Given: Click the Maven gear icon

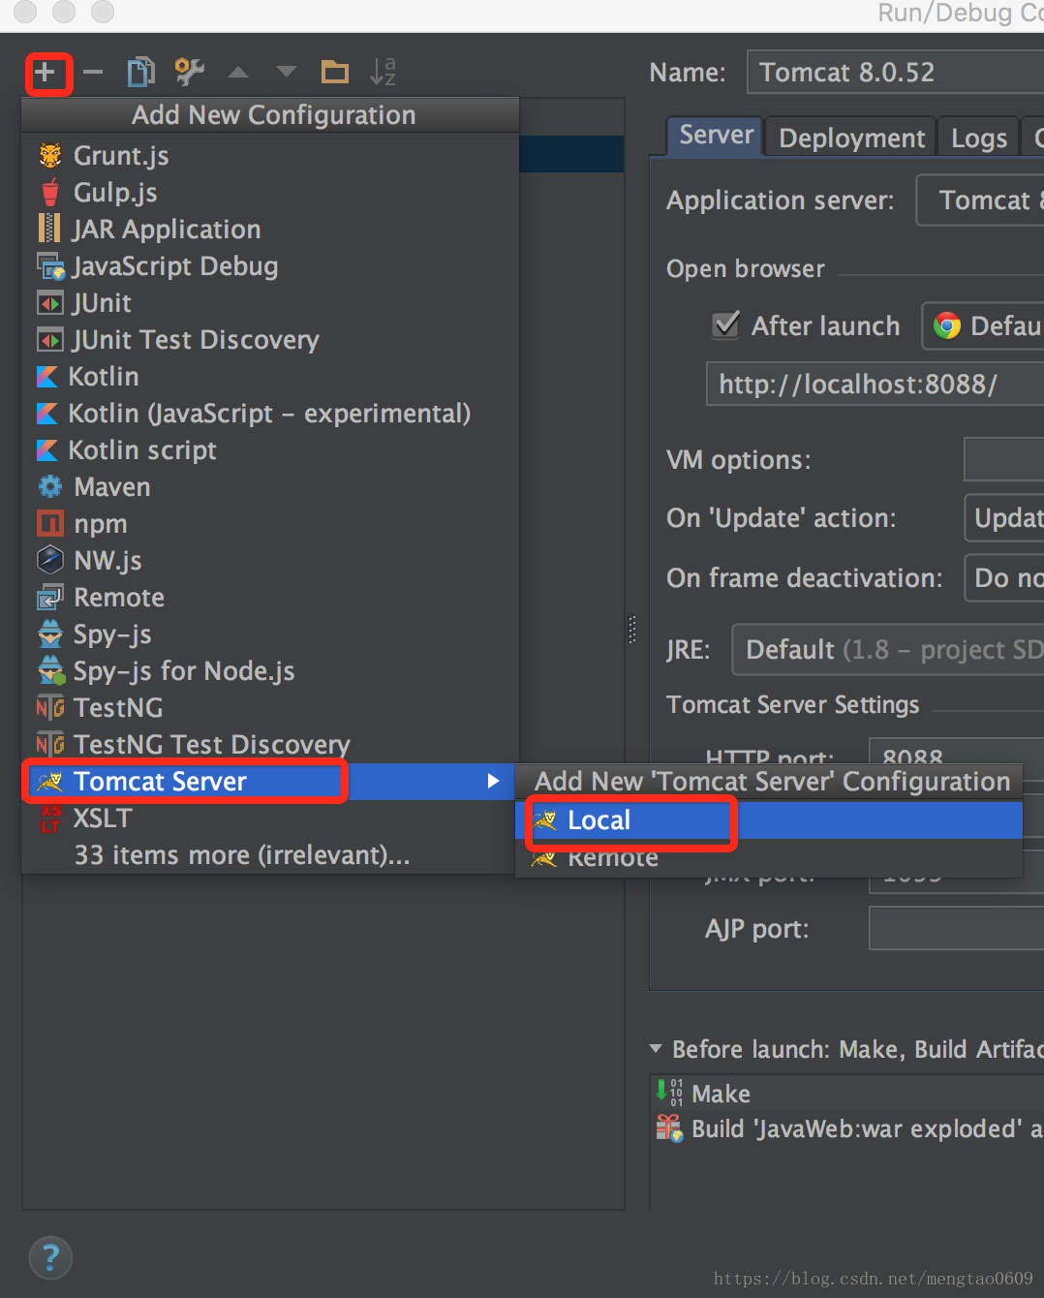Looking at the screenshot, I should tap(50, 486).
